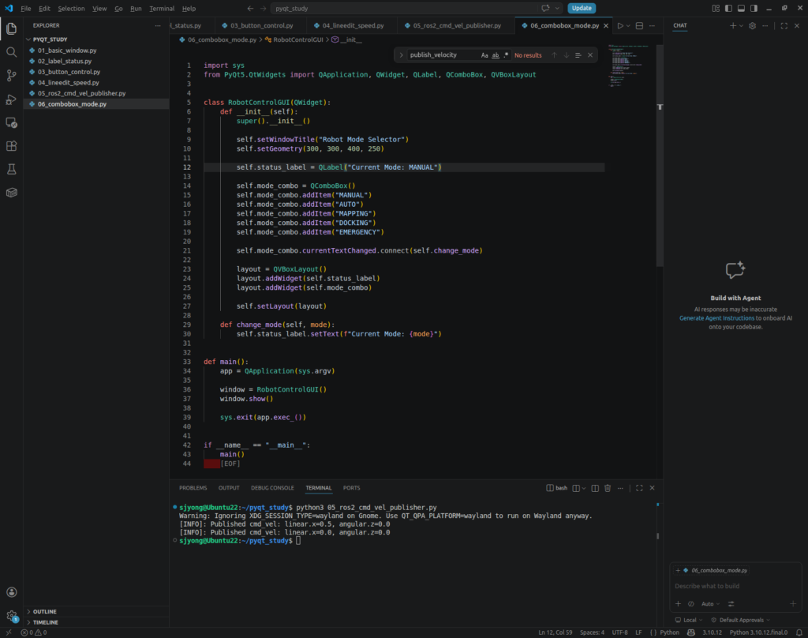Image resolution: width=808 pixels, height=638 pixels.
Task: Toggle Use Regular Expression in find widget
Action: (506, 55)
